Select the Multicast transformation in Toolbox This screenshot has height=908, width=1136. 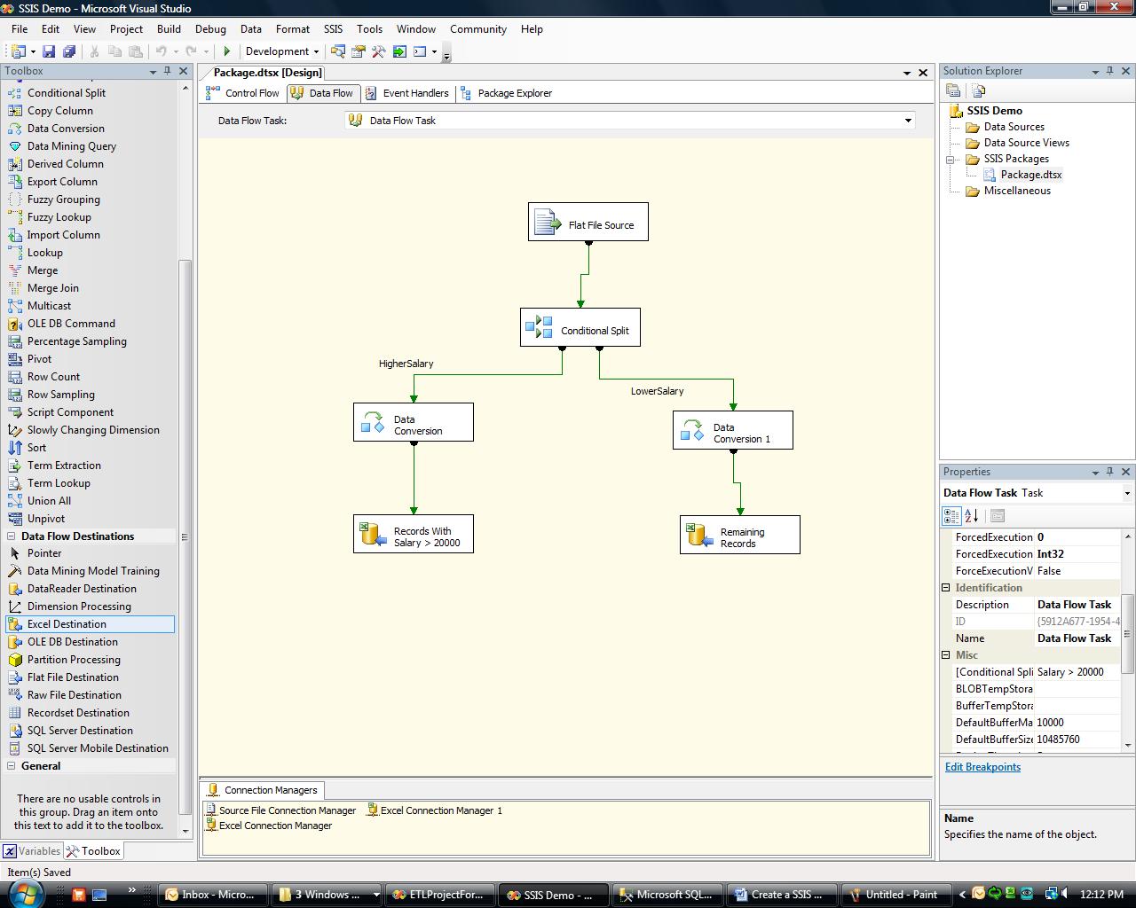pyautogui.click(x=49, y=306)
